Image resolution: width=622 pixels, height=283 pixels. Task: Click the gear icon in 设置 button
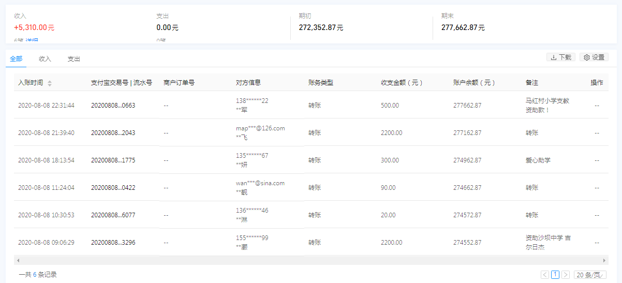(x=587, y=57)
